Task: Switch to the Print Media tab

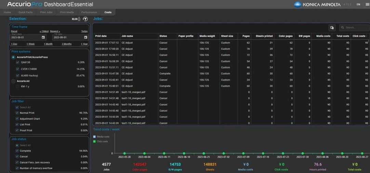Action: tap(67, 12)
